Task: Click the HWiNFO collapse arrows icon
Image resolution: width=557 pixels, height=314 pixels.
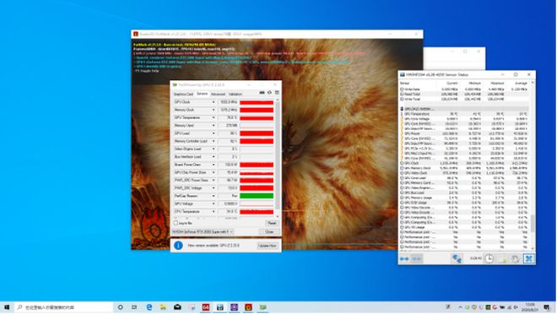Action: point(416,258)
